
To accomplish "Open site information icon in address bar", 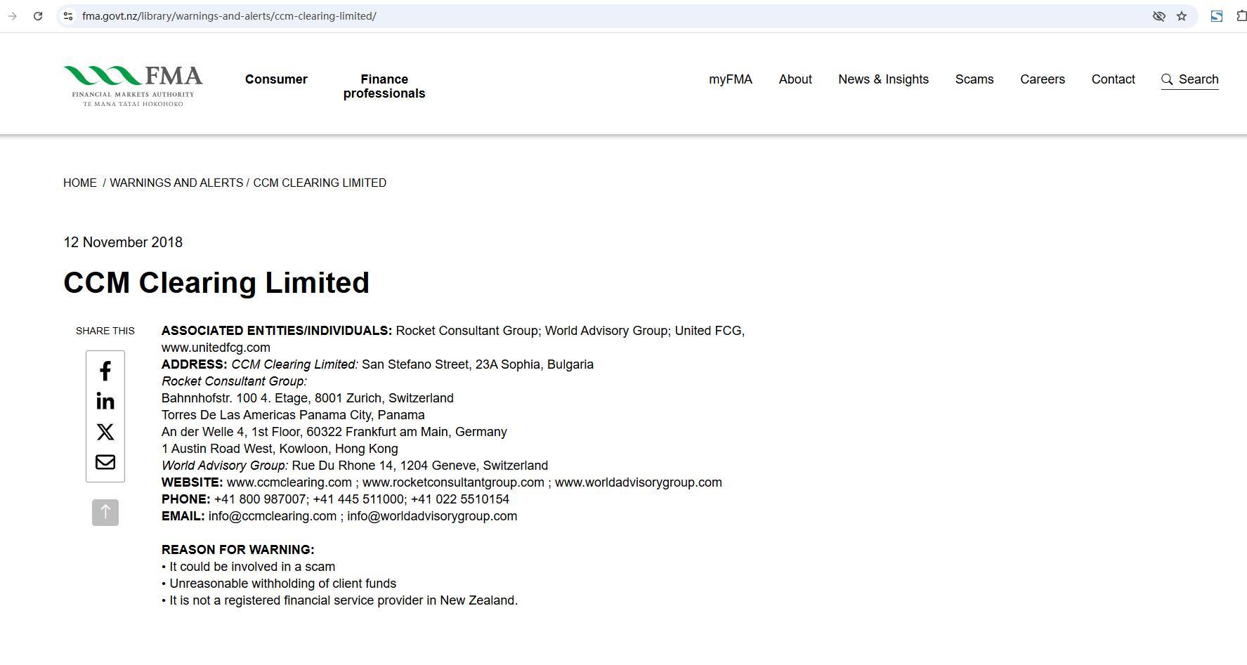I will pos(68,16).
